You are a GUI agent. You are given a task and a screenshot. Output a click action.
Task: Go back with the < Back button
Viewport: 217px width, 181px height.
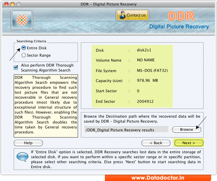pos(156,143)
